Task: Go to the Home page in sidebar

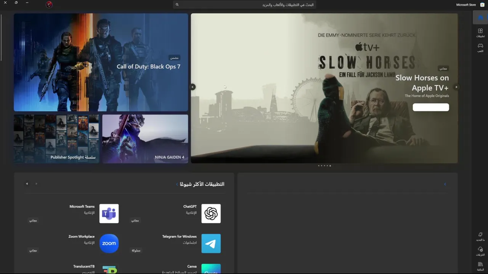Action: pos(480,17)
